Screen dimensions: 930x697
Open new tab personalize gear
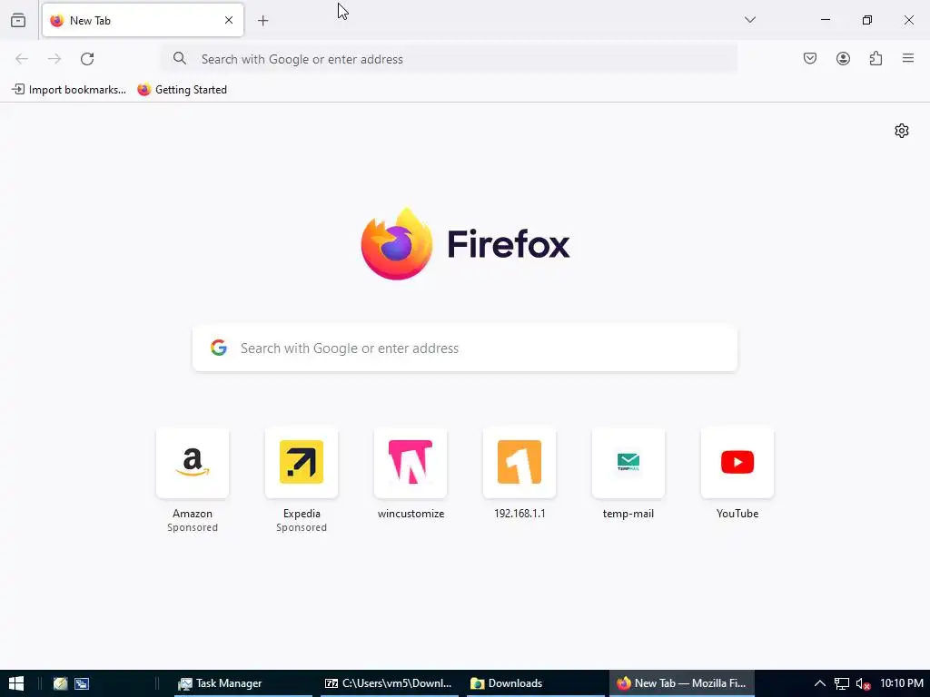[902, 131]
